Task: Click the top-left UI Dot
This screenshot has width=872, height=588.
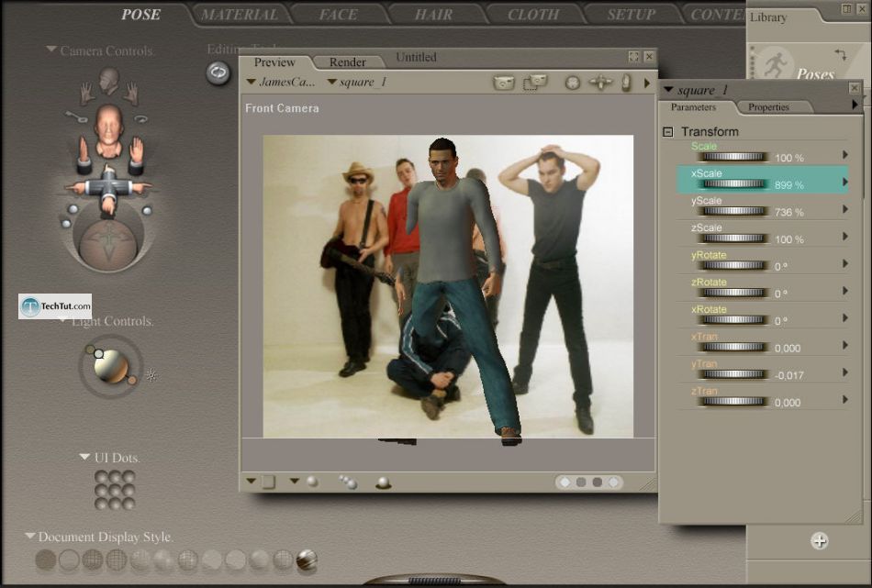Action: [x=101, y=477]
